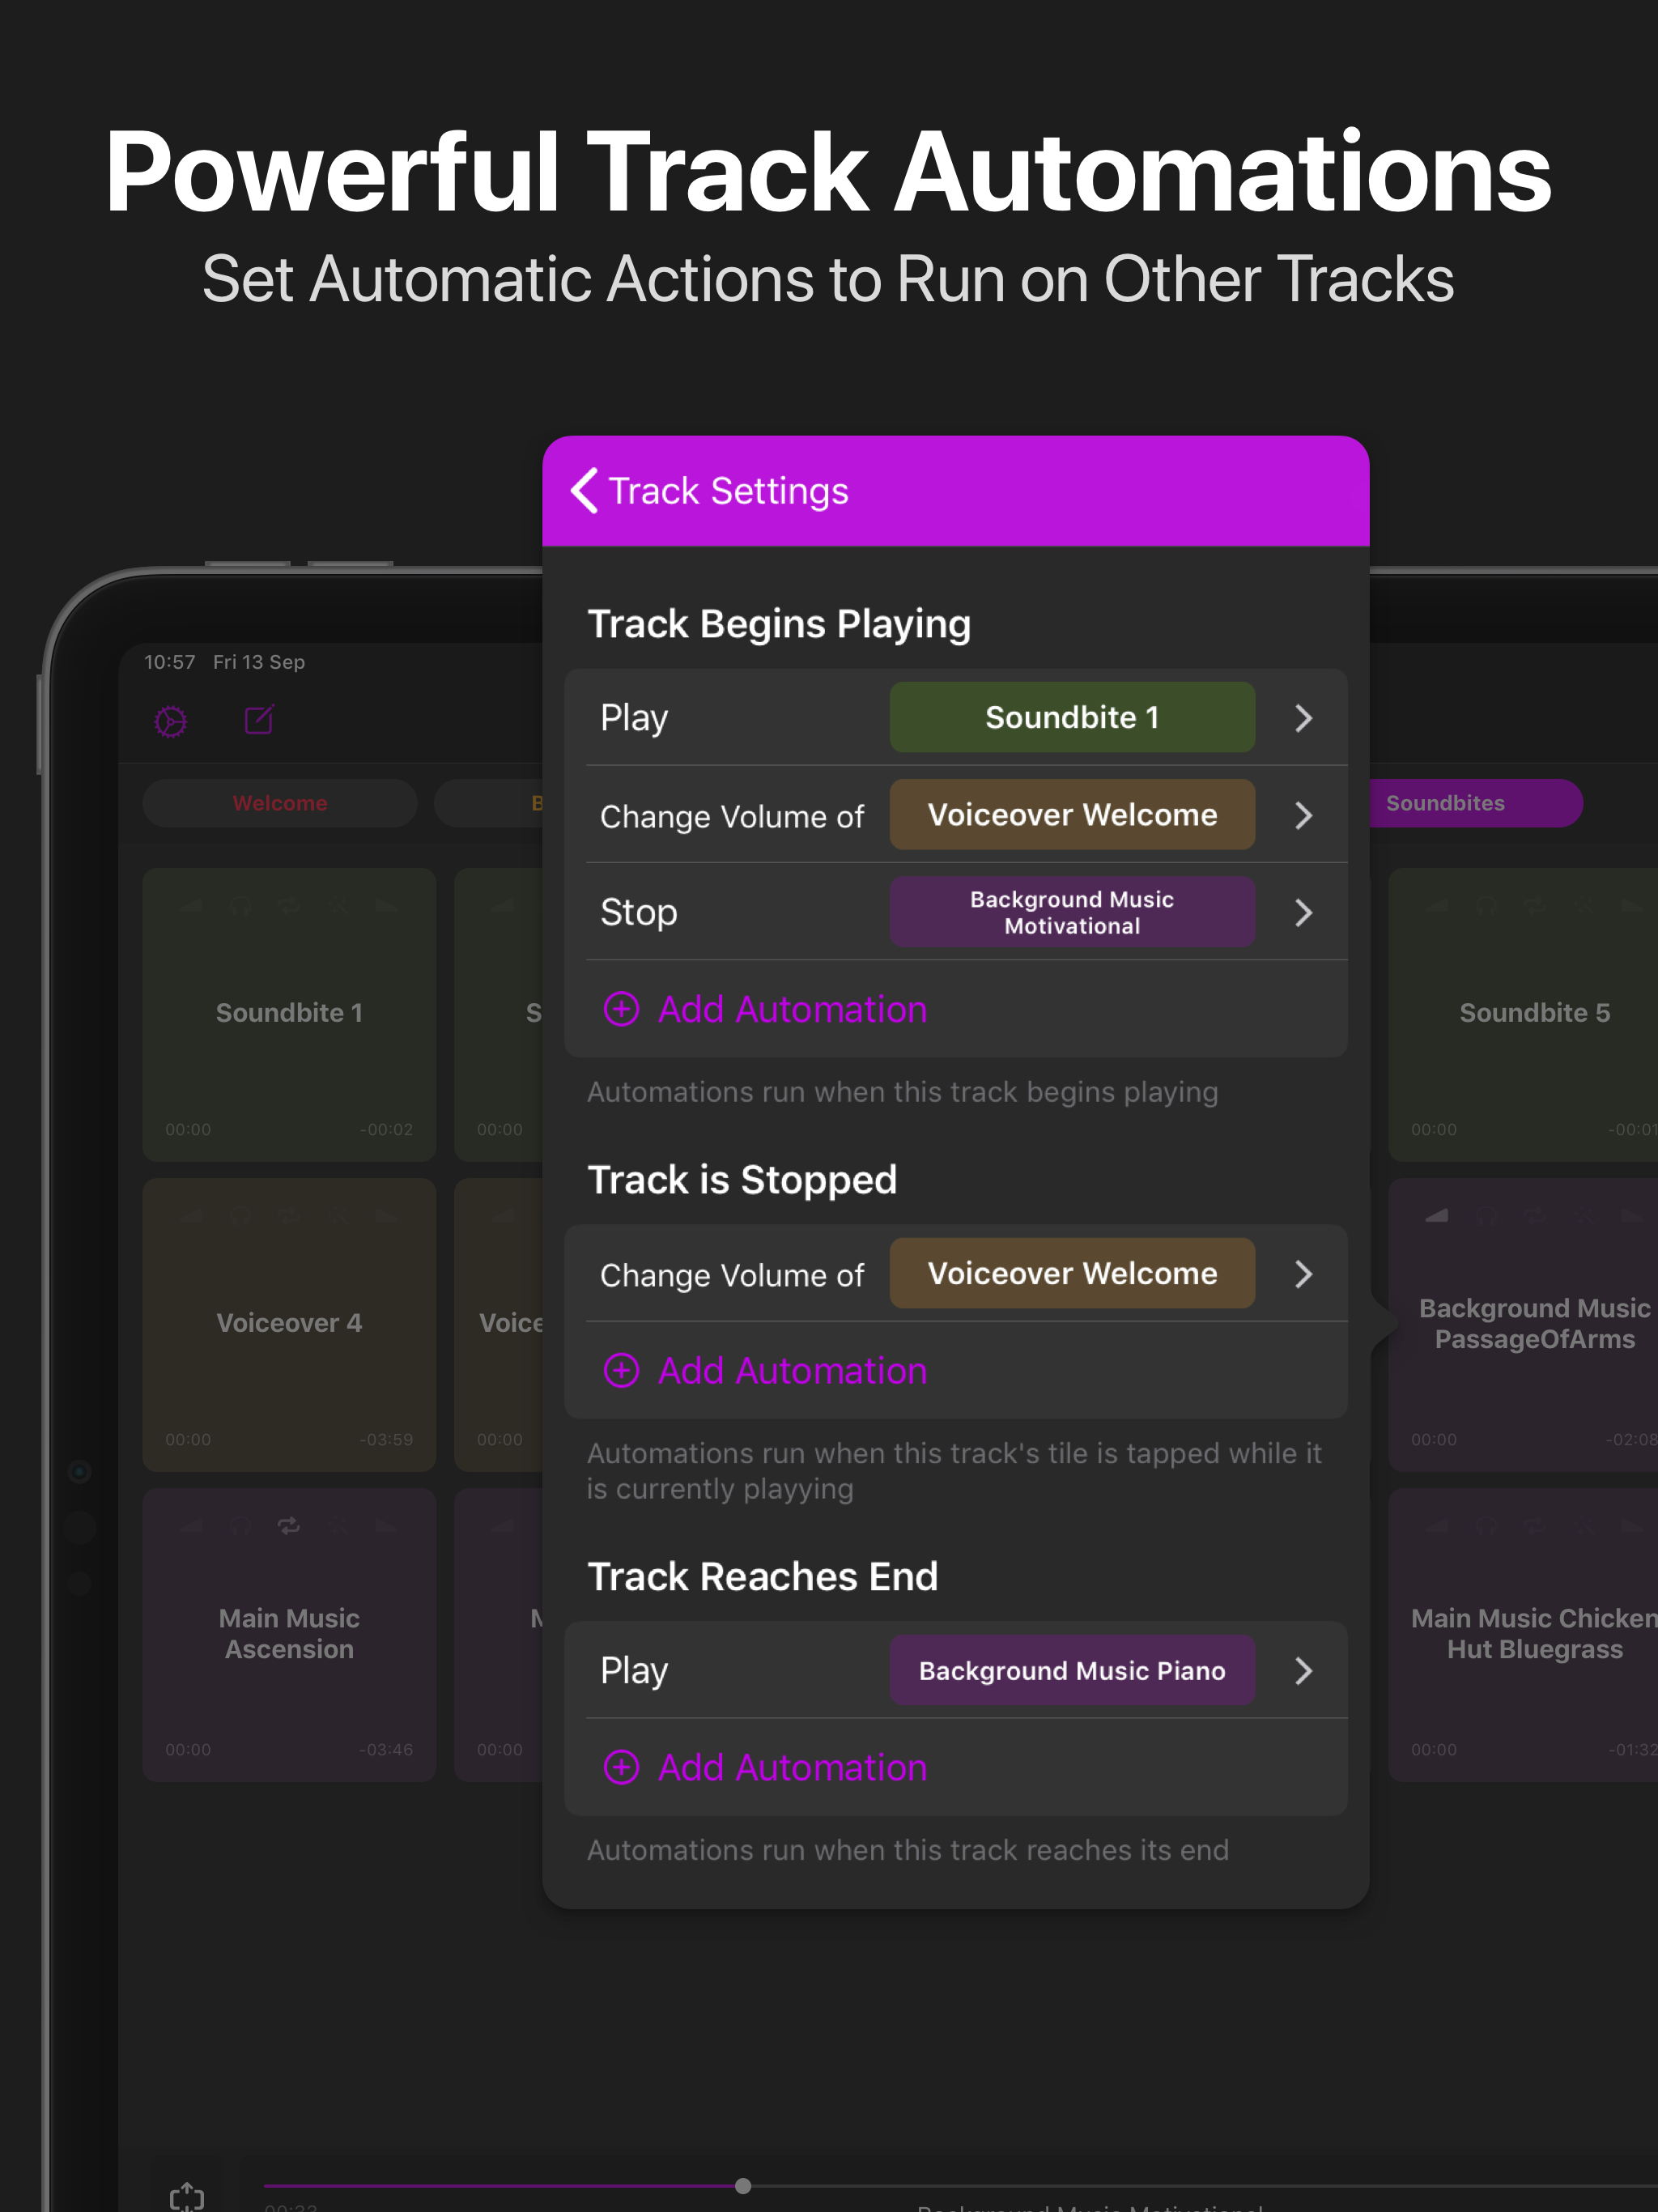This screenshot has height=2212, width=1658.
Task: Play the Main Music Chicken Hut Bluegrass tile
Action: click(1523, 1634)
